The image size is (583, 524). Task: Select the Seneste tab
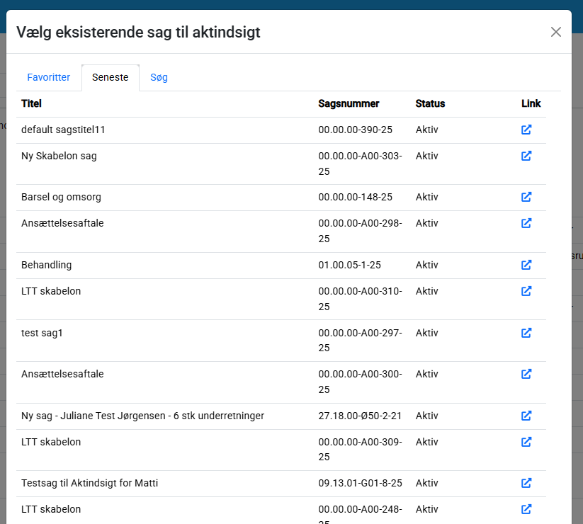pos(111,77)
